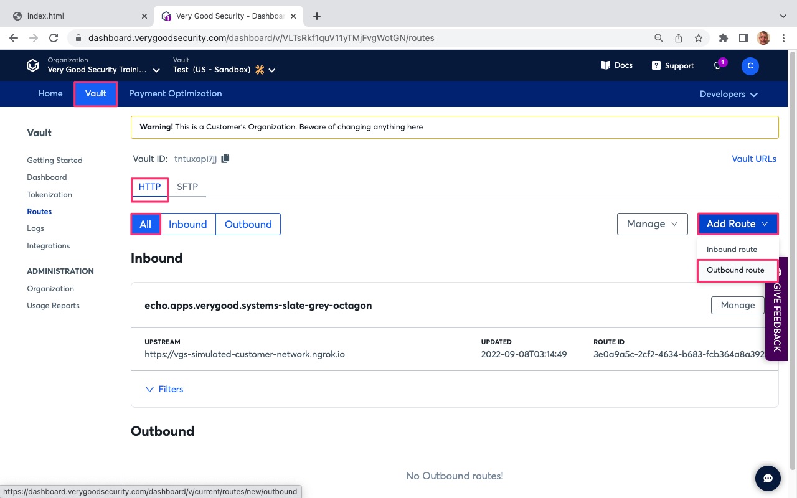Open Tokenization in sidebar

[x=50, y=195]
